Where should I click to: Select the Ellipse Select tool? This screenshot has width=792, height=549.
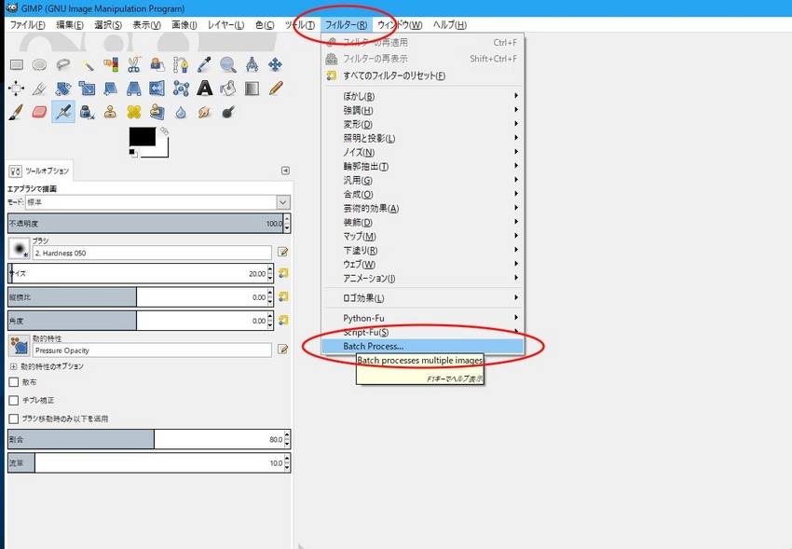coord(39,64)
